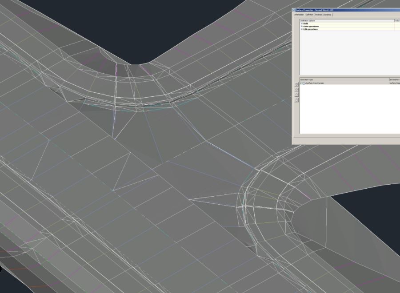
Task: Click the move operation up arrow icon
Action: (296, 89)
